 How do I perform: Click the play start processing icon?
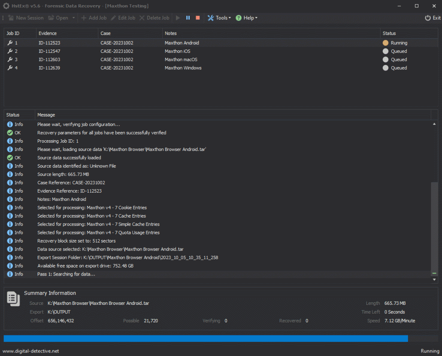(178, 18)
